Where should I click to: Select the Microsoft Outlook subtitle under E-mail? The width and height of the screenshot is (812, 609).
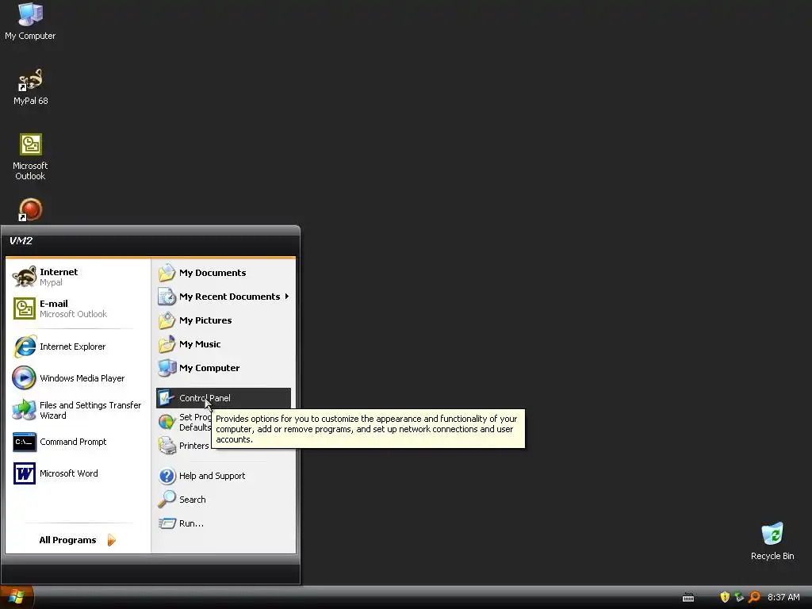click(74, 314)
